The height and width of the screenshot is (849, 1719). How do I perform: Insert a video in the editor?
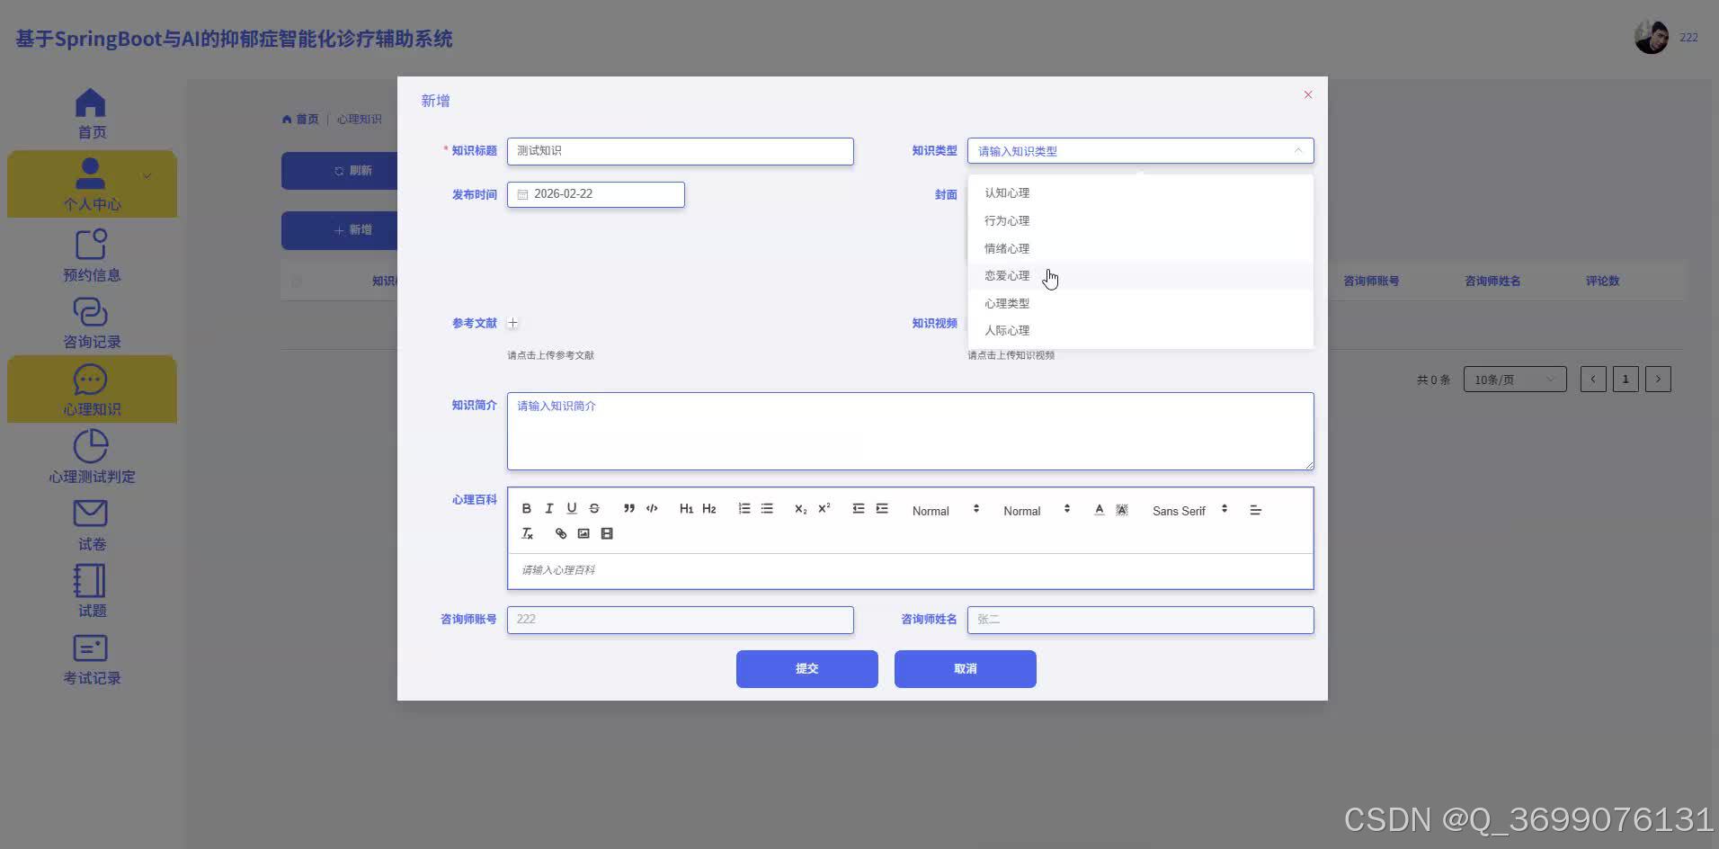pos(607,533)
